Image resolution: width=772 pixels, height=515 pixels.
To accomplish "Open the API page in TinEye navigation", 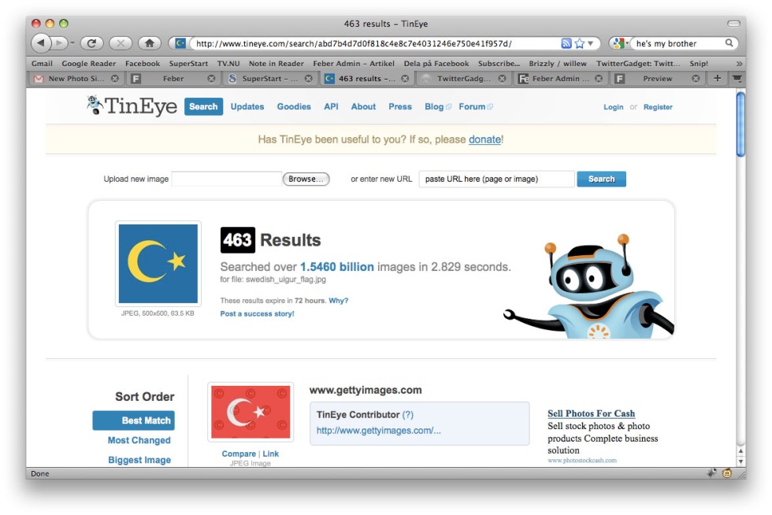I will pos(331,106).
